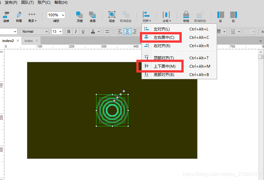This screenshot has height=180, width=264.
Task: Choose 右对齐(R) from align menu
Action: [179, 46]
